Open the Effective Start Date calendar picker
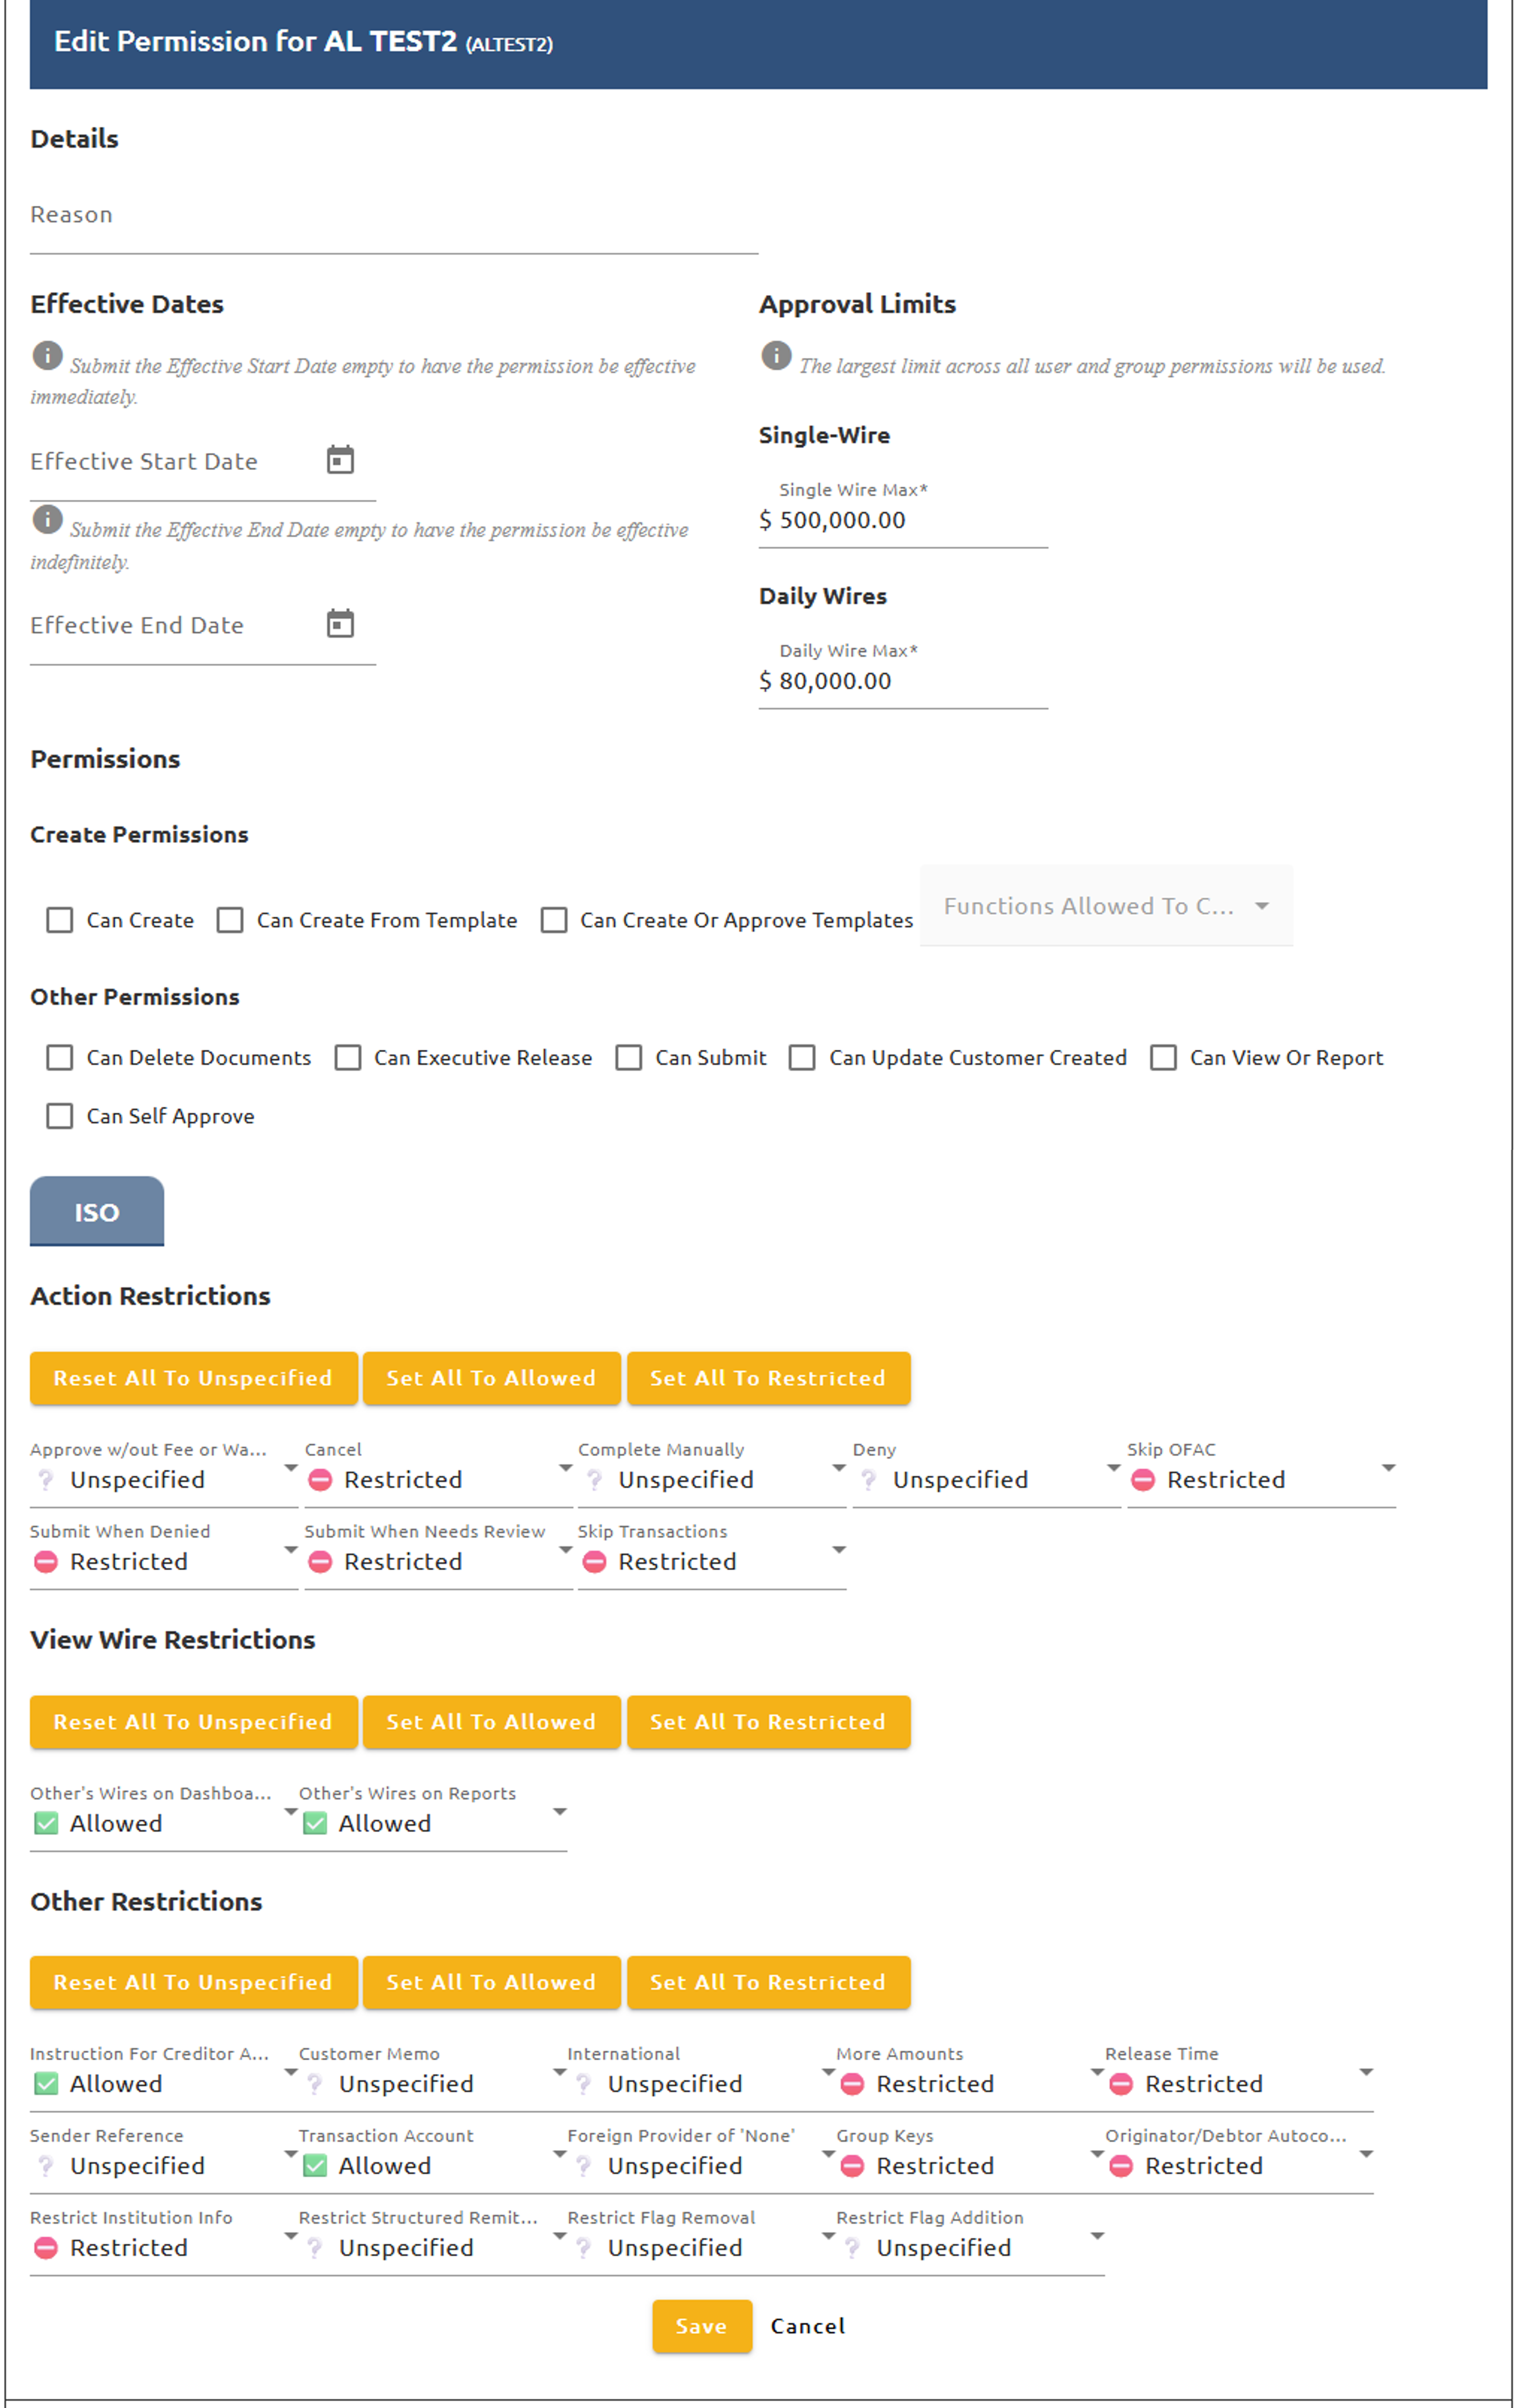Screen dimensions: 1528x2408 pyautogui.click(x=340, y=460)
